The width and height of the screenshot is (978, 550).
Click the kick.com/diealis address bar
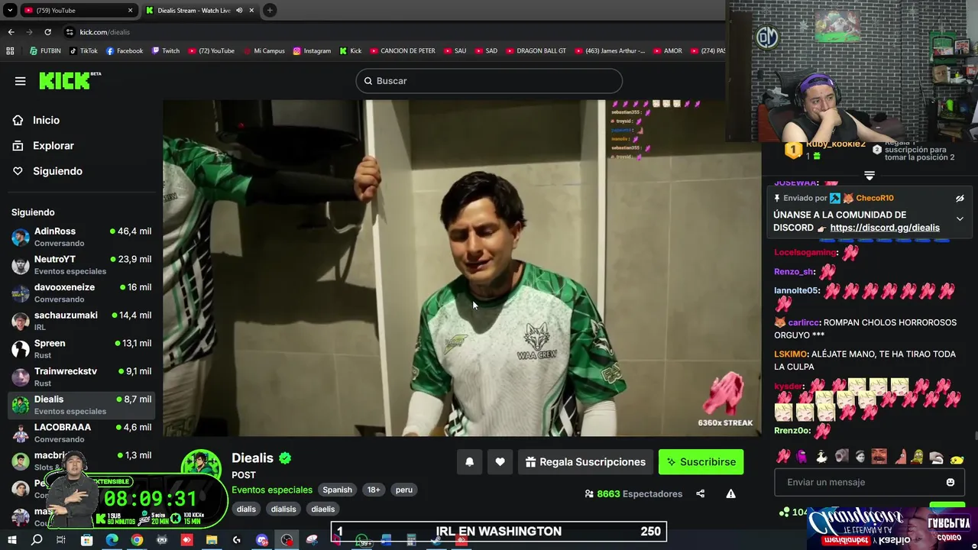click(105, 32)
